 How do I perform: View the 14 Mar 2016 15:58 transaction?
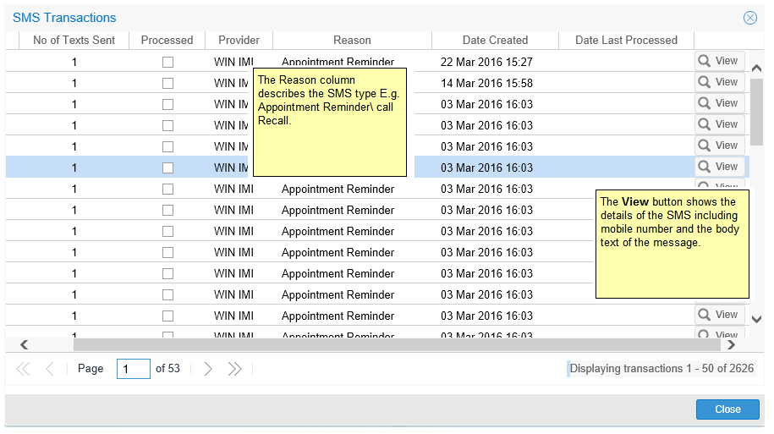point(719,82)
